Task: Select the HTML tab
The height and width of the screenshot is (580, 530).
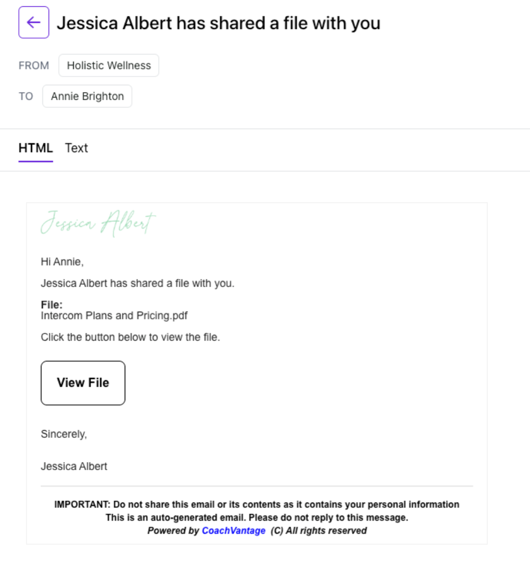Action: [x=36, y=148]
